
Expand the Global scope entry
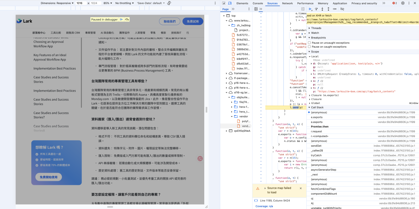coord(310,103)
